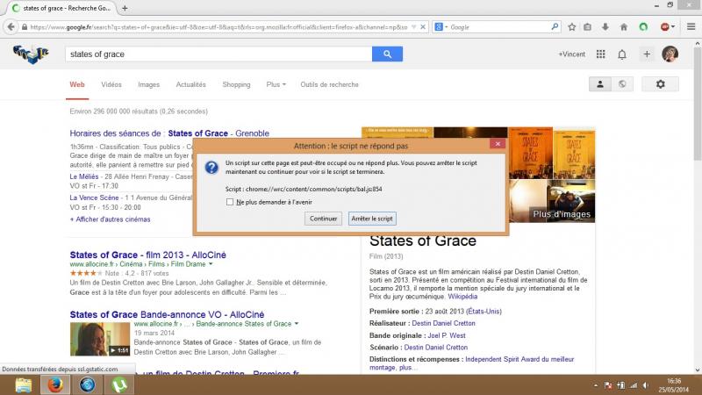The image size is (702, 395).
Task: Open 'Horaires des séances de : States of Grace - Grenoble'
Action: [x=169, y=133]
